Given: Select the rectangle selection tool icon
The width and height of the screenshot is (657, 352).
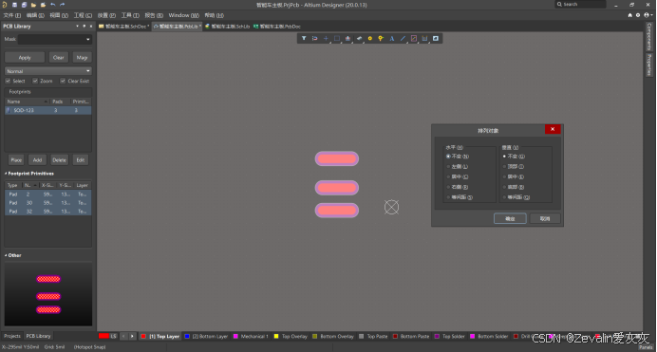Looking at the screenshot, I should pos(337,39).
